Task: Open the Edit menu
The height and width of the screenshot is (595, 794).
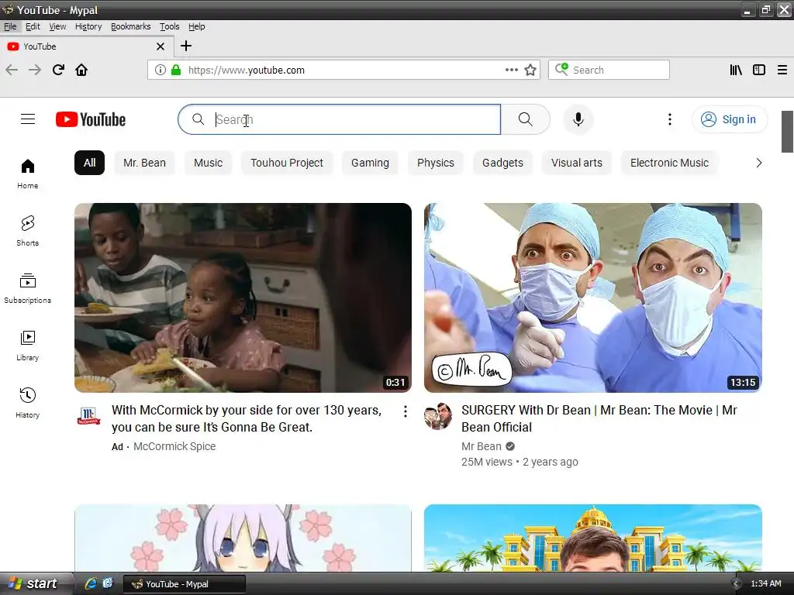Action: (33, 26)
